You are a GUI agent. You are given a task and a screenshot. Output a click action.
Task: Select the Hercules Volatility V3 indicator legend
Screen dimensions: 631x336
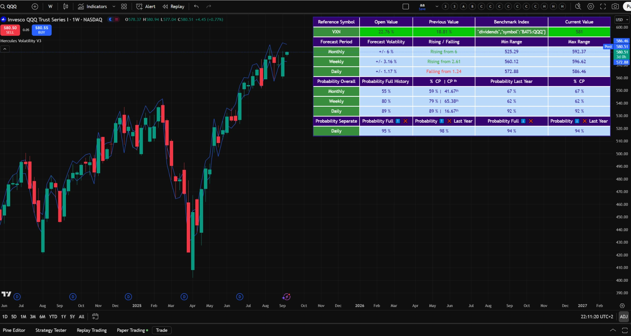pos(21,41)
